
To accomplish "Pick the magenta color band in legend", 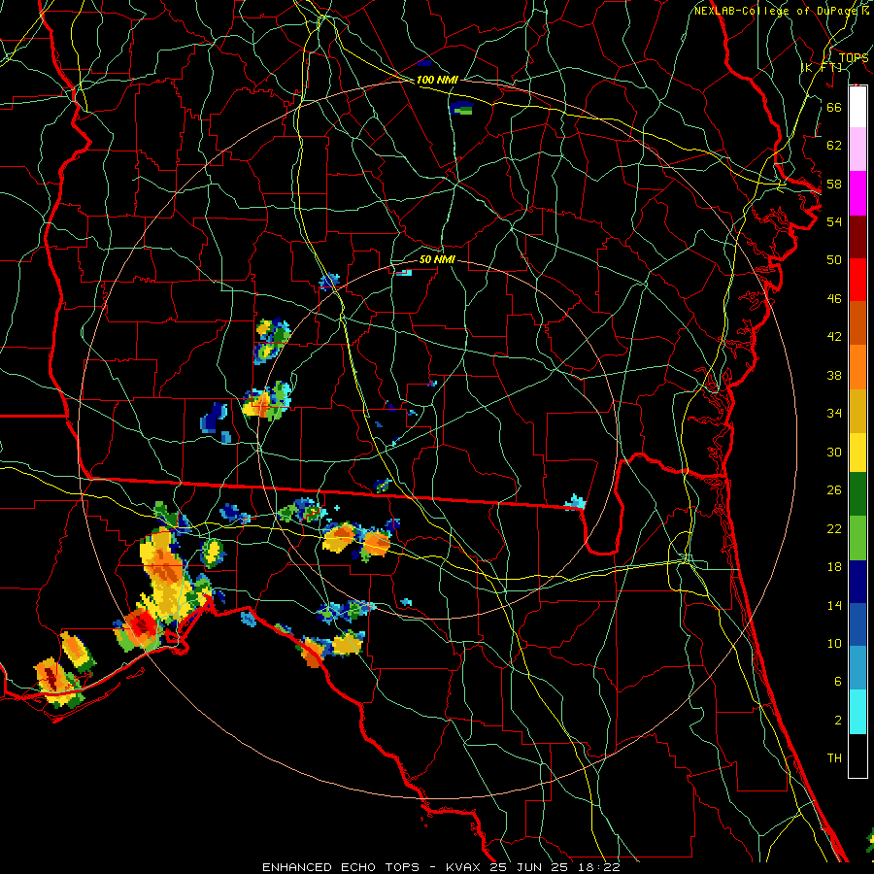I will click(857, 193).
